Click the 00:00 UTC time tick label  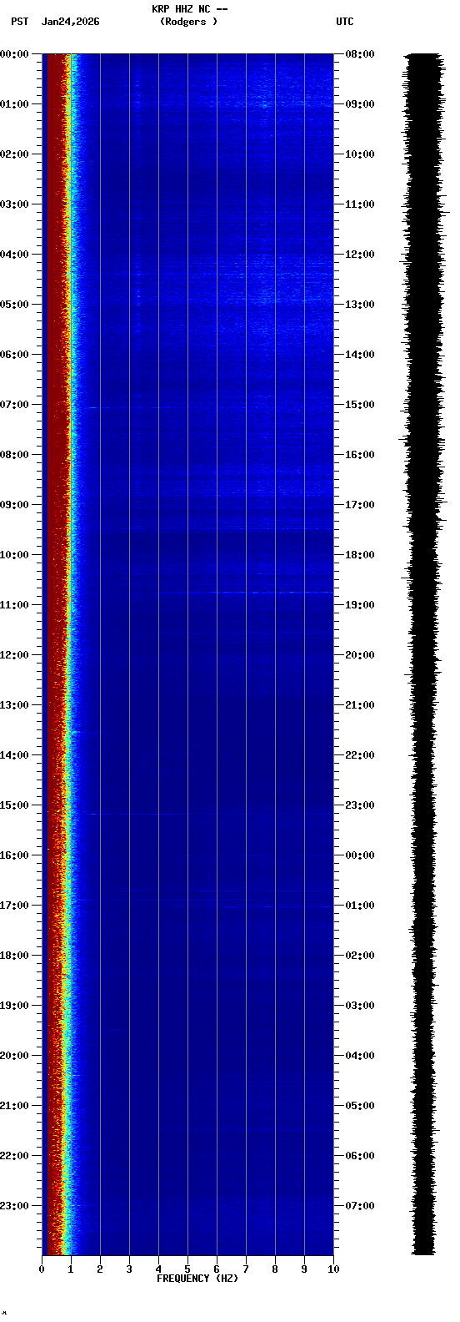click(x=360, y=855)
